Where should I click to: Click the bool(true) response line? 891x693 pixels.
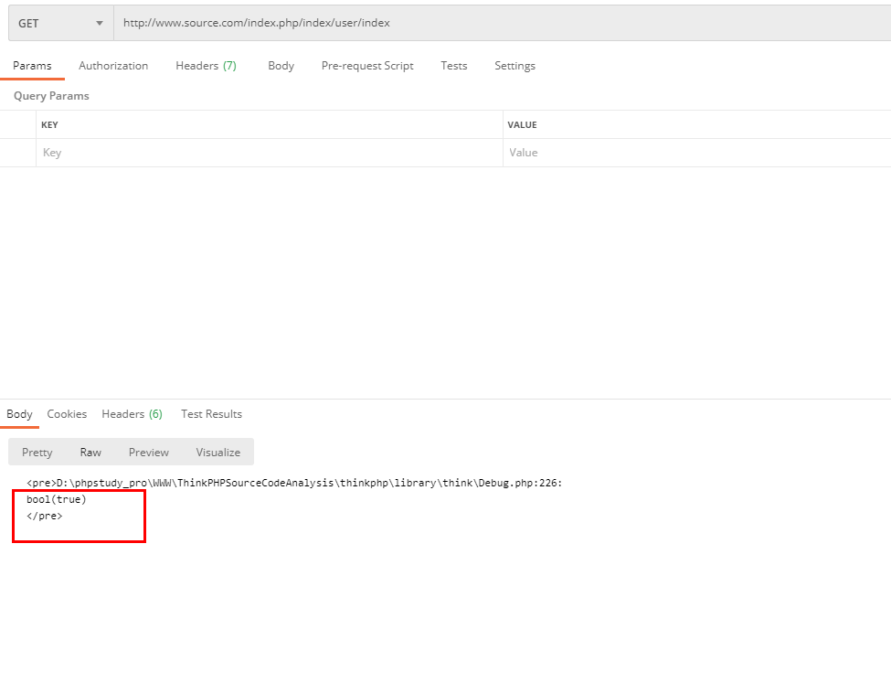pos(57,500)
